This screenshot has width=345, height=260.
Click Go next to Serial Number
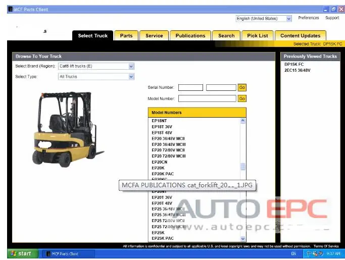coord(242,87)
